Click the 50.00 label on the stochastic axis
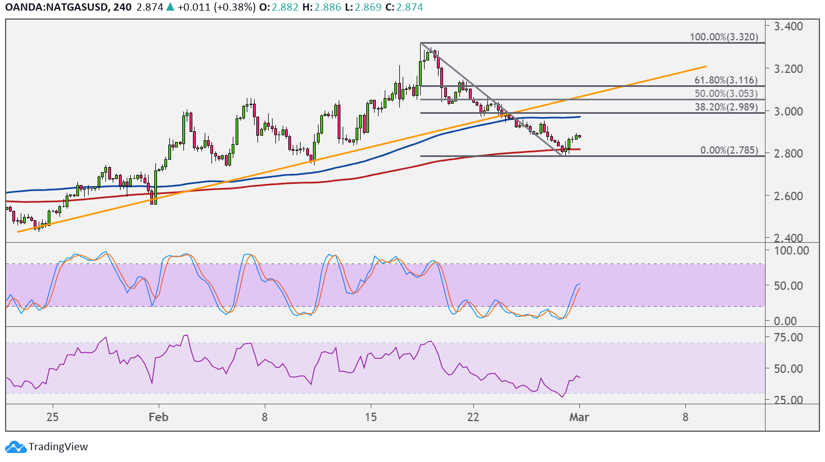825x462 pixels. click(x=788, y=285)
